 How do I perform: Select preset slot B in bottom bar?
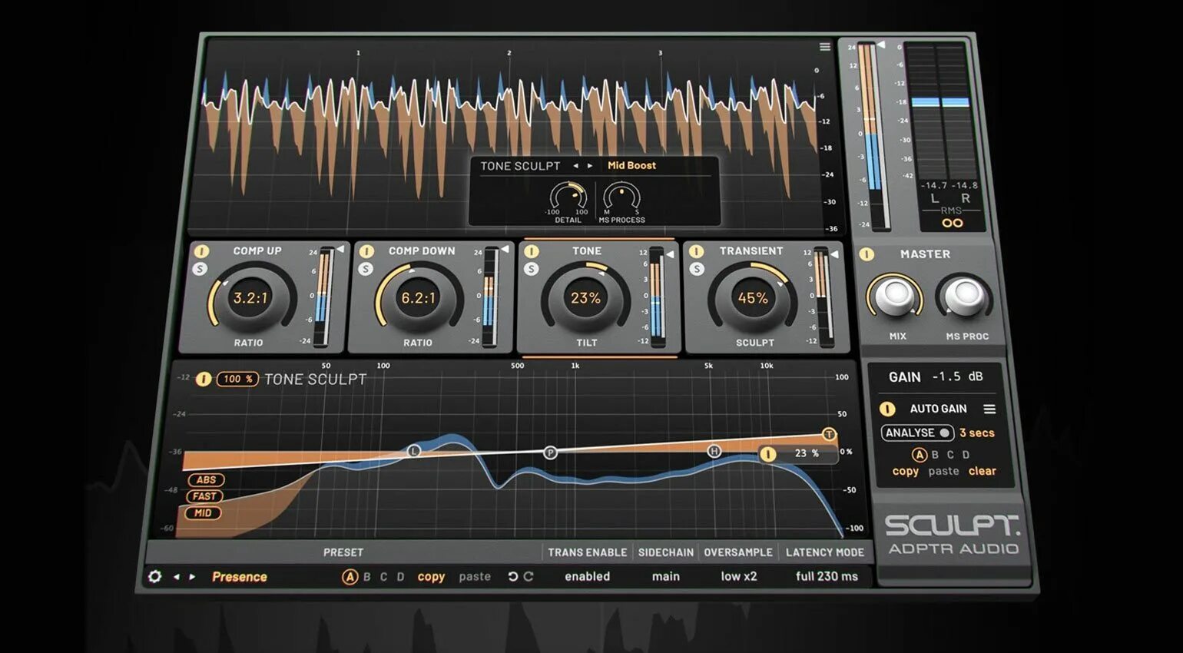coord(366,577)
